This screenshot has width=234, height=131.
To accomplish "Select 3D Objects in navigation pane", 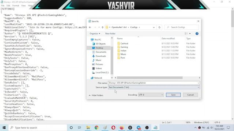I will pyautogui.click(x=99, y=44).
